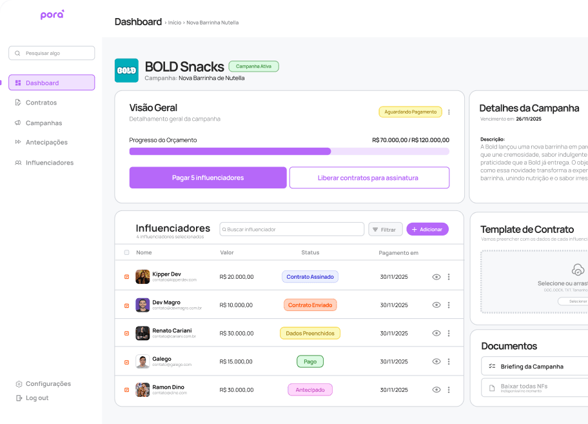The height and width of the screenshot is (424, 588).
Task: Go to Dashboard in the sidebar
Action: pyautogui.click(x=52, y=83)
